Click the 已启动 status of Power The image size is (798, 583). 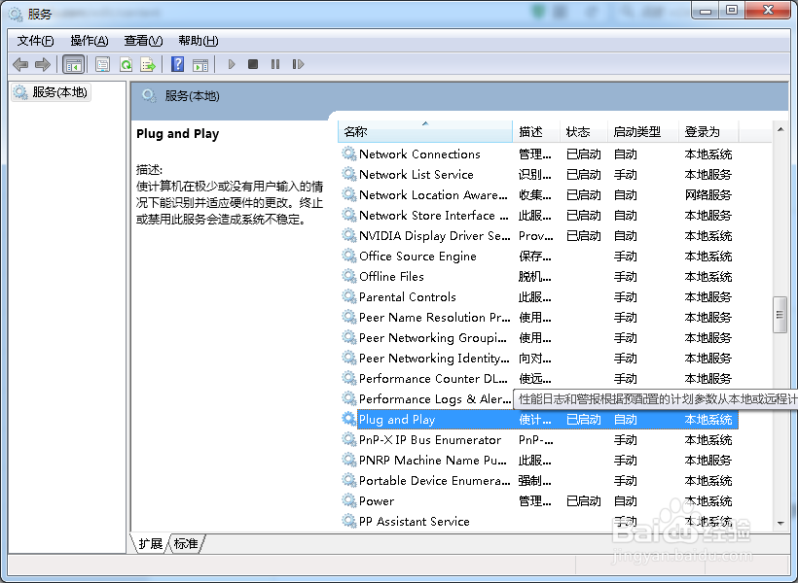(x=583, y=500)
